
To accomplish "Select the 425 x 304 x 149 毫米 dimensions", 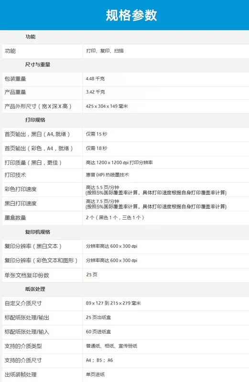I will (x=107, y=106).
